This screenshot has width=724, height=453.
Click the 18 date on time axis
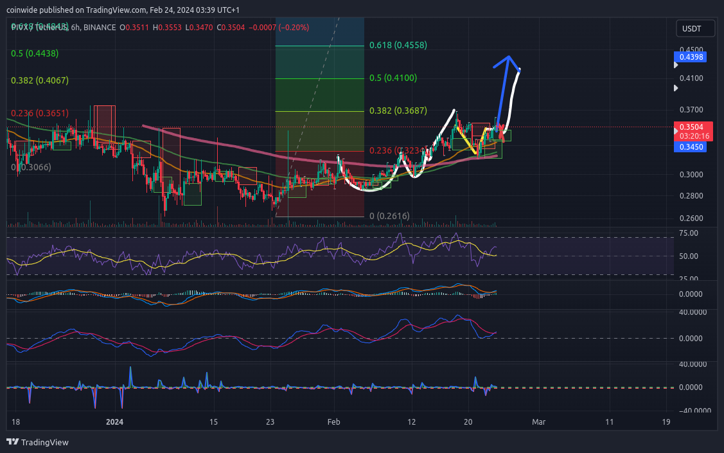tap(15, 422)
